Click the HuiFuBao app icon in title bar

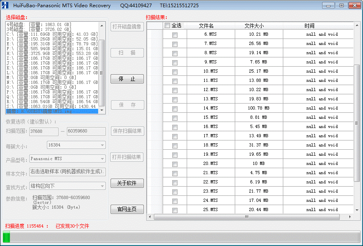(x=5, y=5)
